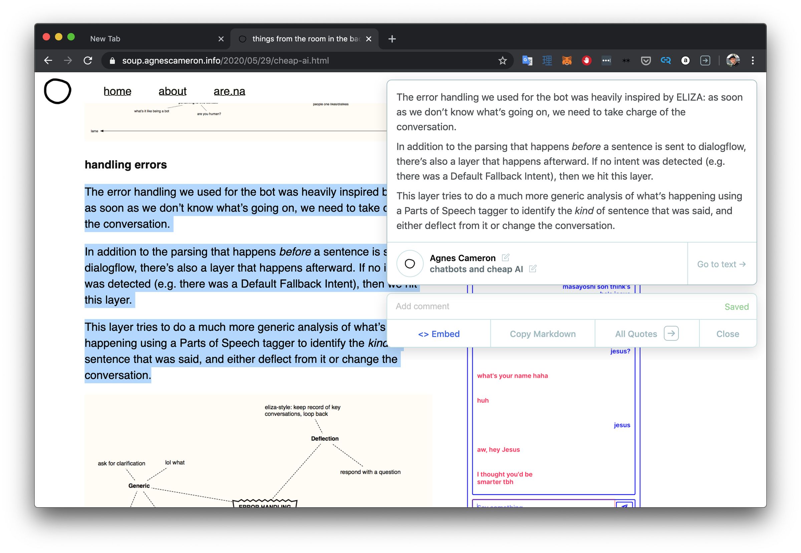Open the red hand ad-blocker extension
This screenshot has width=801, height=553.
pyautogui.click(x=586, y=61)
